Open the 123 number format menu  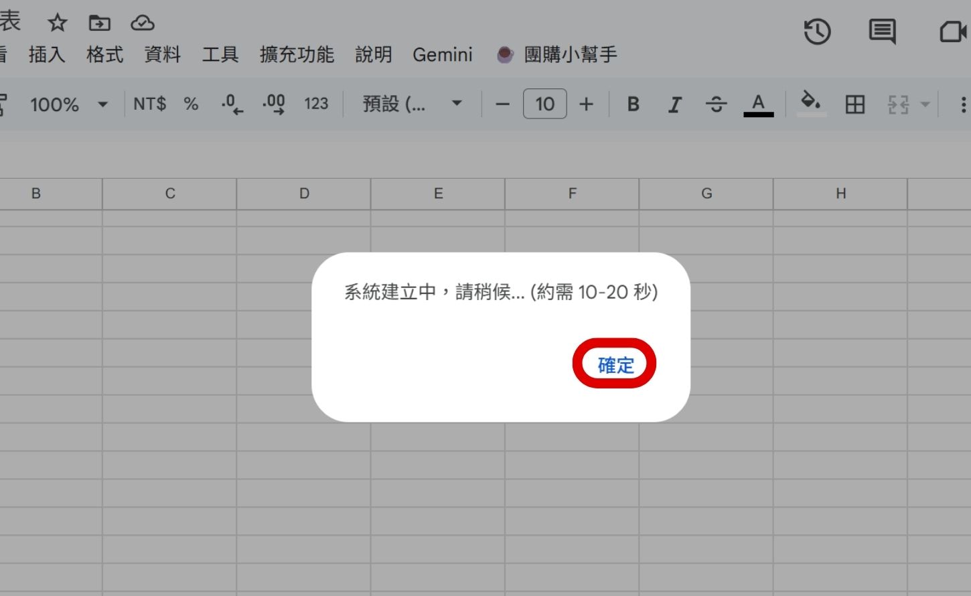tap(315, 104)
